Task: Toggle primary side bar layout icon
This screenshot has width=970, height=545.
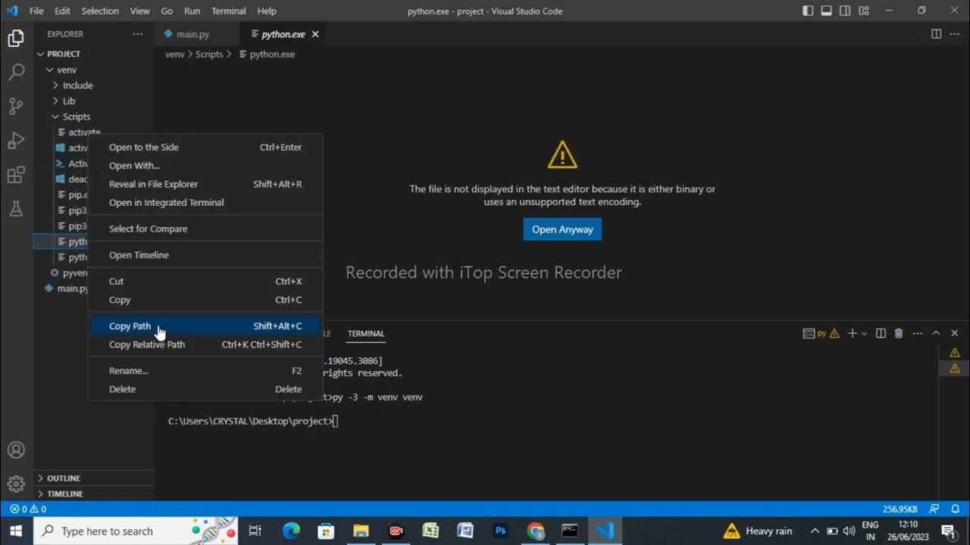Action: 808,11
